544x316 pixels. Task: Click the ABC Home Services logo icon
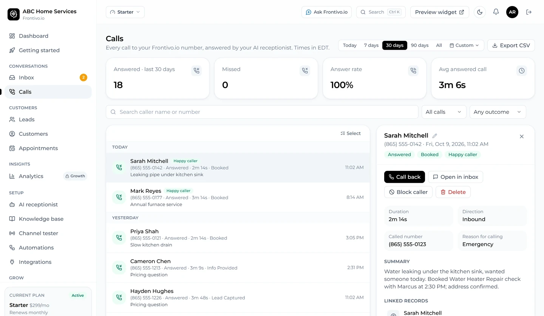click(x=14, y=14)
